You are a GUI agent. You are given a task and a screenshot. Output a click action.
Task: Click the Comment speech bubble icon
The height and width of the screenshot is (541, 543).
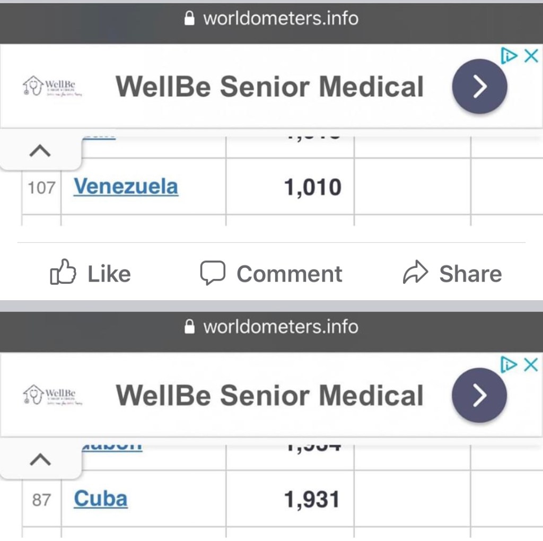point(213,273)
